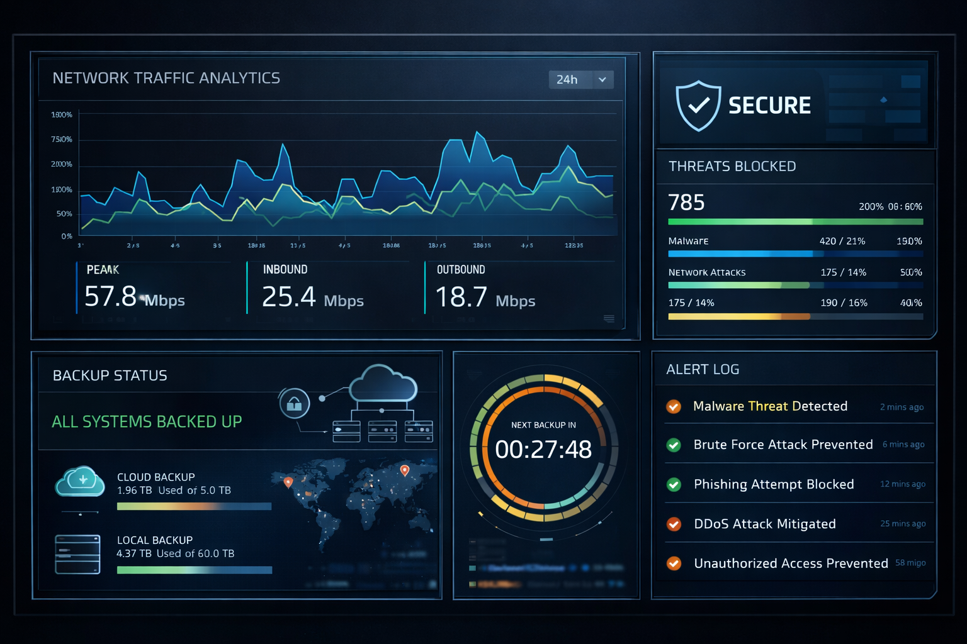
Task: Open the 24h time range dropdown
Action: point(580,80)
